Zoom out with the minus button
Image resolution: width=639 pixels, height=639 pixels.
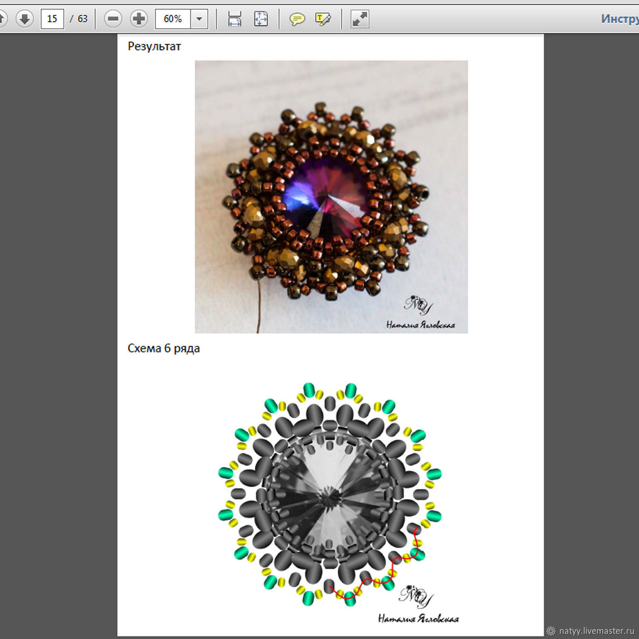113,19
